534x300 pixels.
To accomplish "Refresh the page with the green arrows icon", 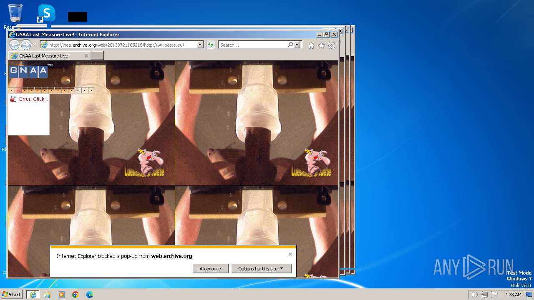I will click(x=211, y=45).
